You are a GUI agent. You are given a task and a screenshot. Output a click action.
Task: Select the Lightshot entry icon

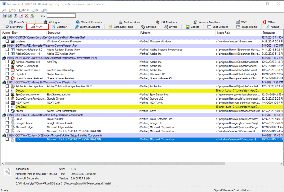click(13, 74)
